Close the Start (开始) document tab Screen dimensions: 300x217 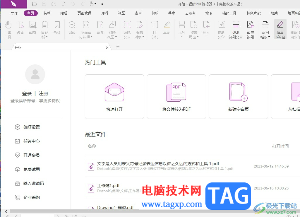tap(107, 47)
